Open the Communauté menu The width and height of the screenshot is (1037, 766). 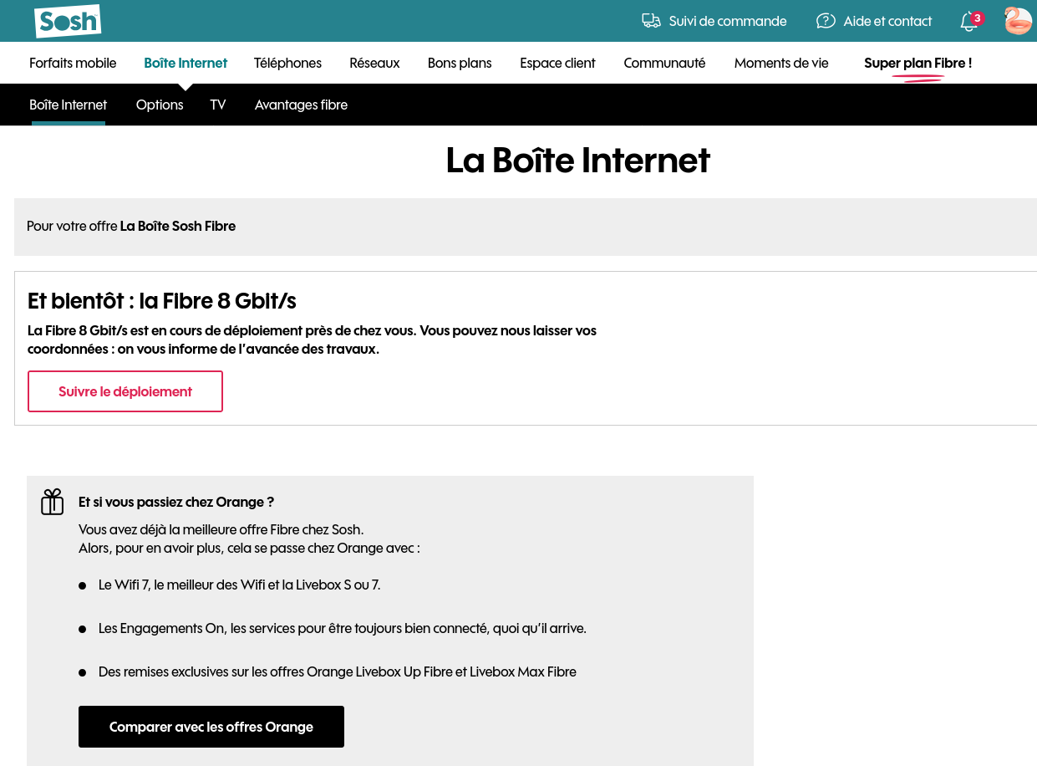pyautogui.click(x=664, y=63)
